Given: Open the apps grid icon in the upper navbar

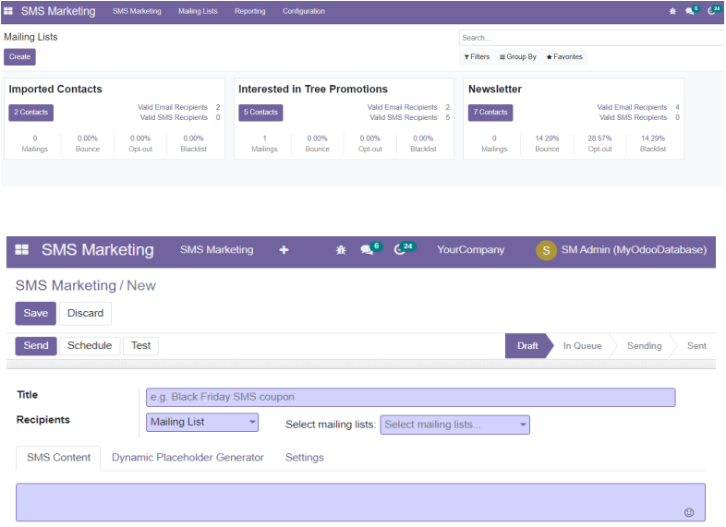Looking at the screenshot, I should point(8,11).
